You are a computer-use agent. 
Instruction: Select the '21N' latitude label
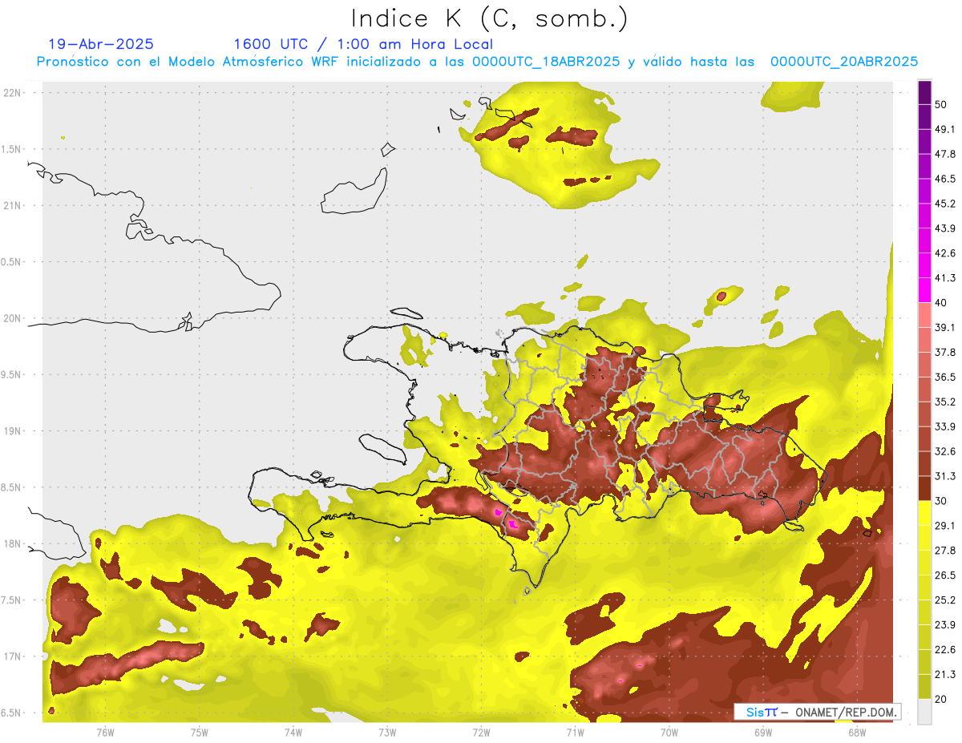pos(13,205)
